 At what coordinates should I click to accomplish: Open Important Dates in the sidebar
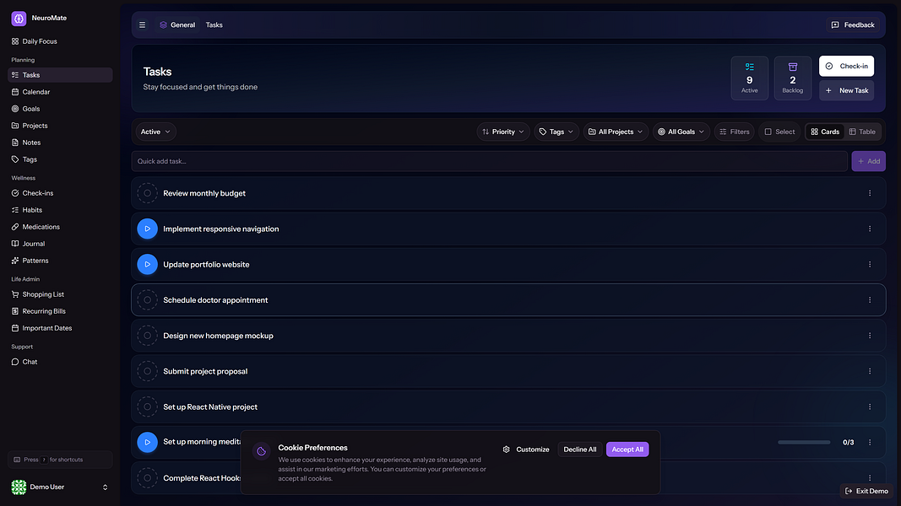60,328
